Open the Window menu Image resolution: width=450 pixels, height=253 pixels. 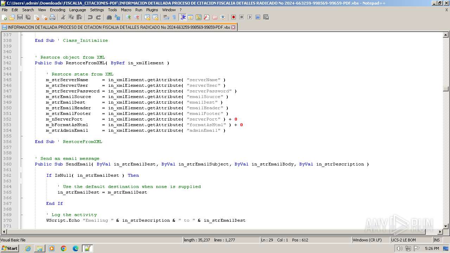click(x=169, y=10)
